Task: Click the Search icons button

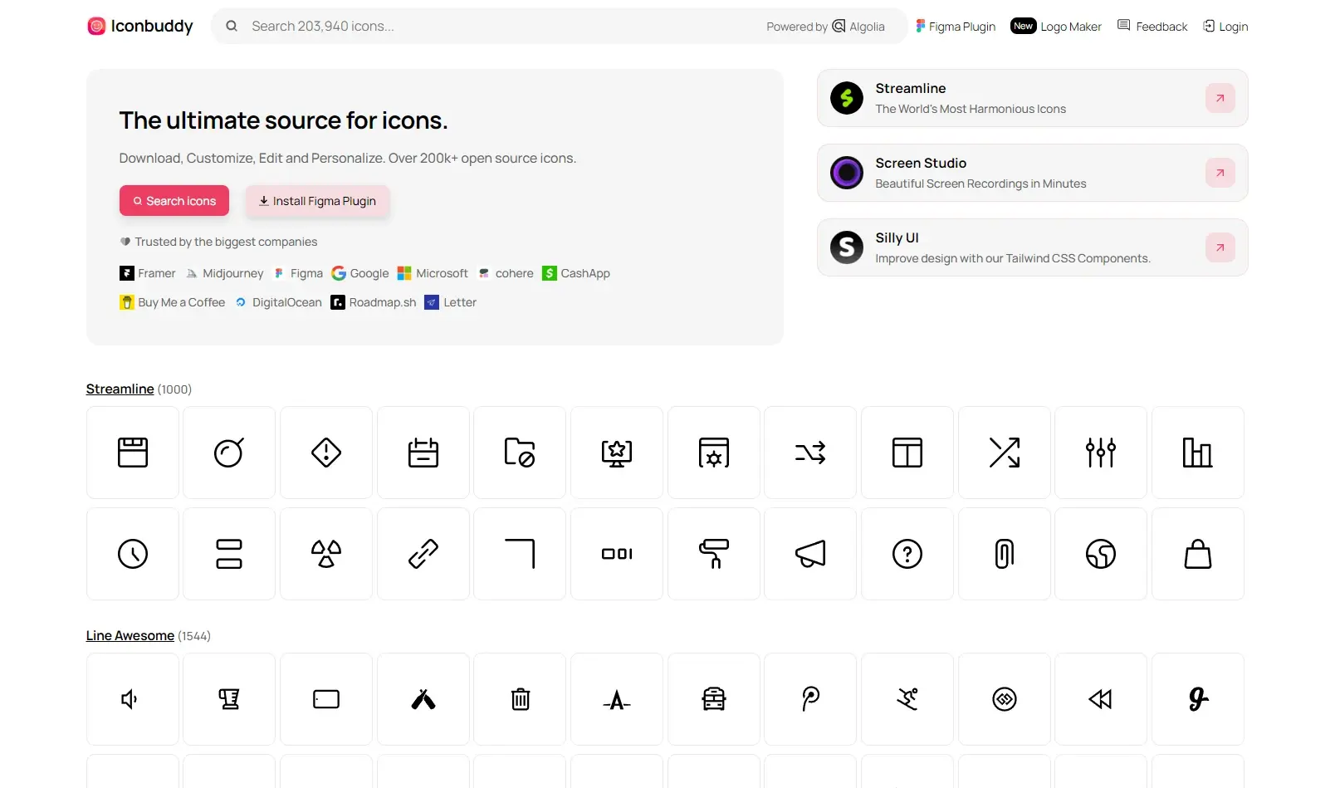Action: click(174, 201)
